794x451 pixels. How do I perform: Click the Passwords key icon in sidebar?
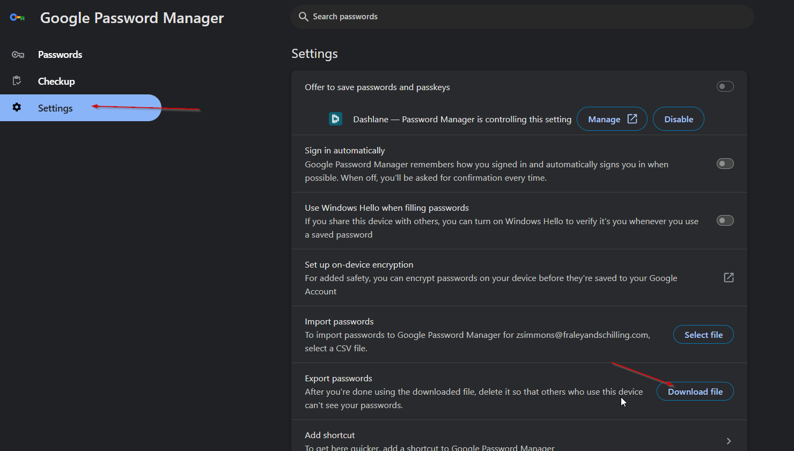[18, 55]
